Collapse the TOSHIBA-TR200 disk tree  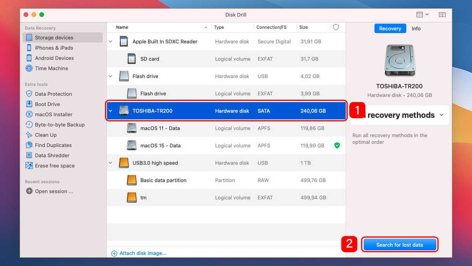point(111,111)
